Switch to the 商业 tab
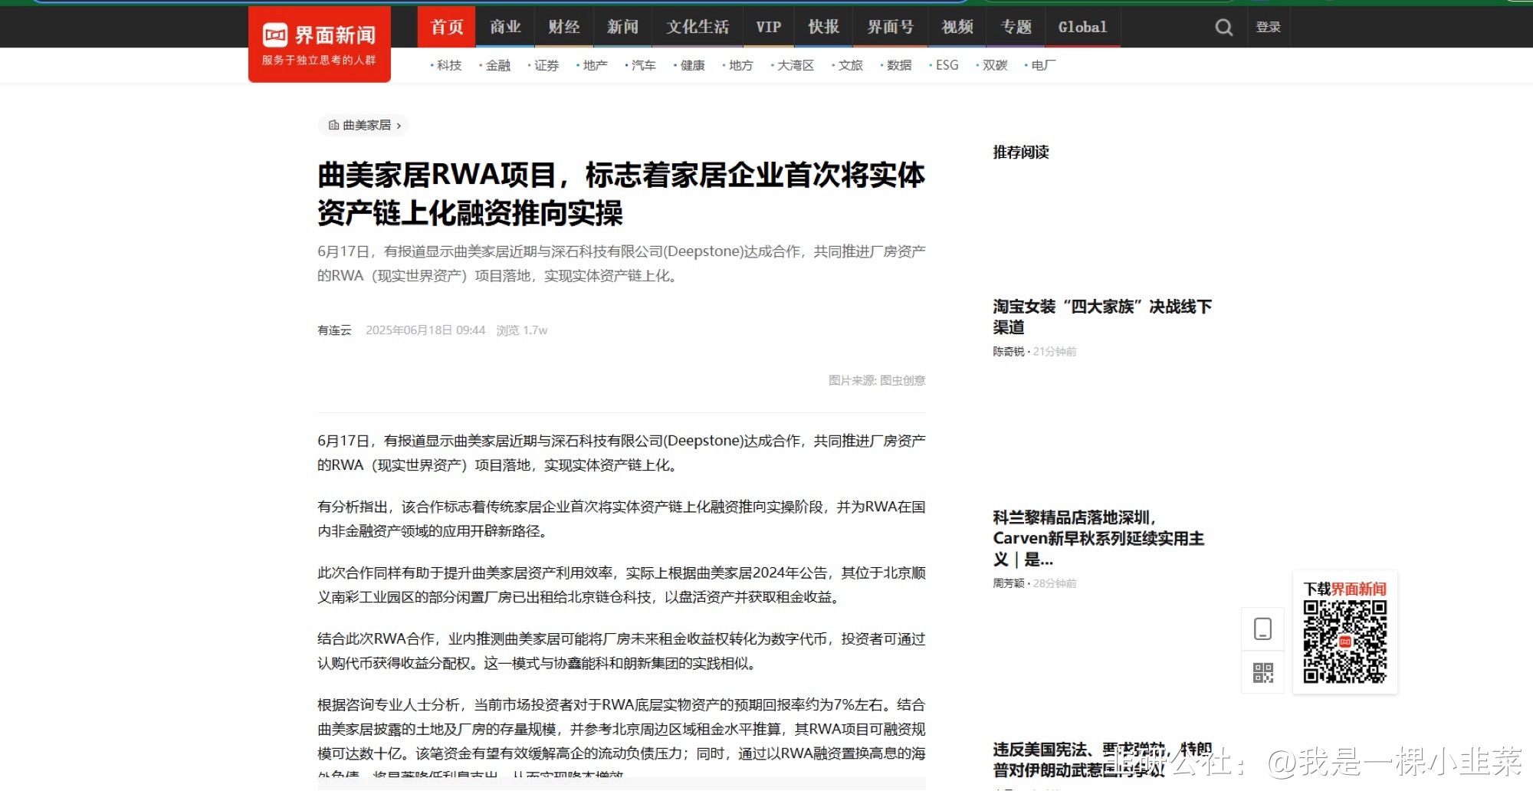 [x=505, y=27]
